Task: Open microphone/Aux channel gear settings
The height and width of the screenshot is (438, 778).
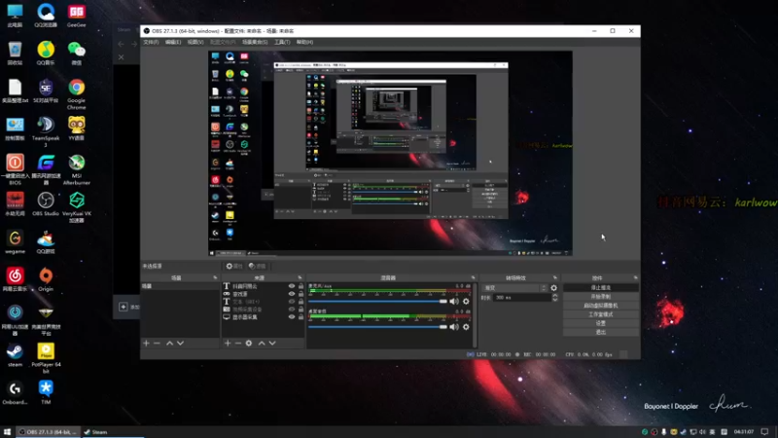Action: click(466, 301)
